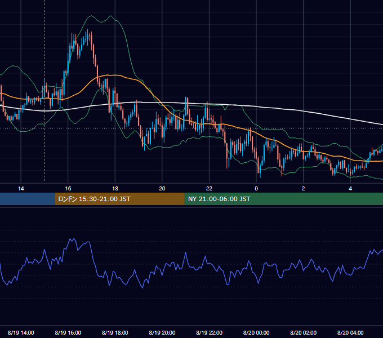Image resolution: width=383 pixels, height=338 pixels.
Task: Click the NY 21:00-06:00 JST session band
Action: click(x=283, y=199)
